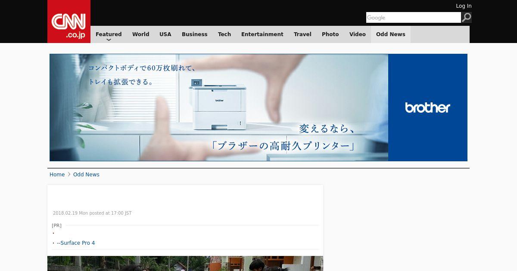Open the Video section
Image resolution: width=517 pixels, height=271 pixels.
tap(358, 34)
